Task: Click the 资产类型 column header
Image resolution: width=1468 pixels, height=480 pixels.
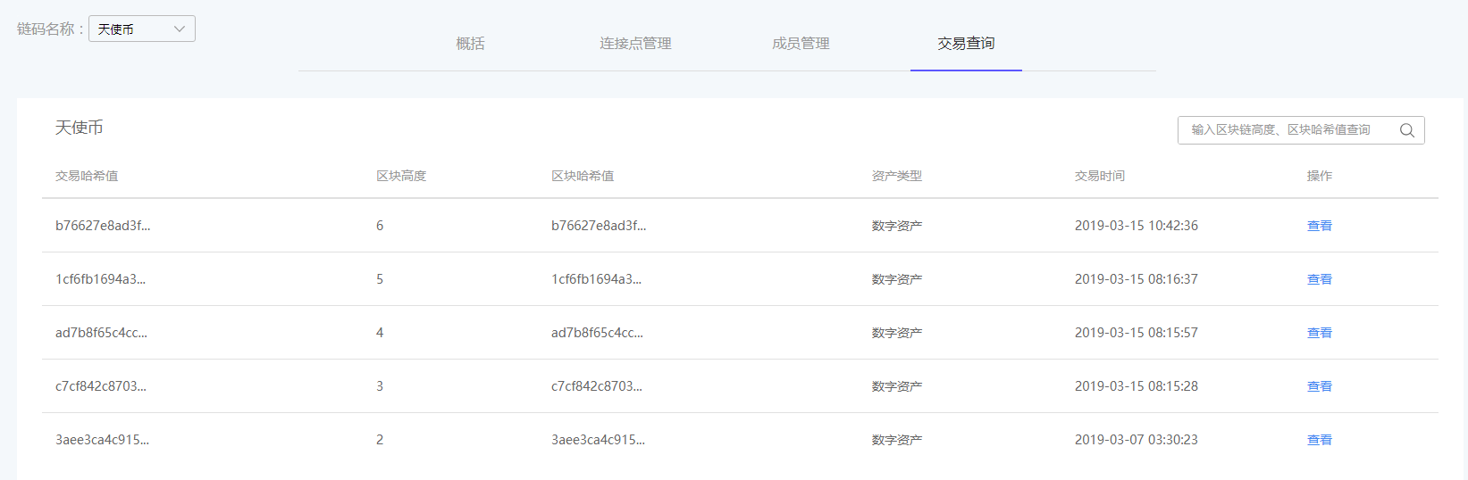Action: coord(896,176)
